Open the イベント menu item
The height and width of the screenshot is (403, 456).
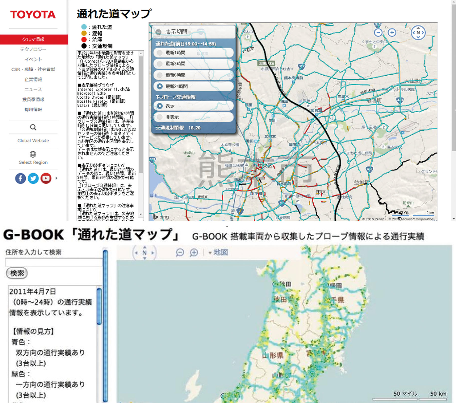pos(33,59)
